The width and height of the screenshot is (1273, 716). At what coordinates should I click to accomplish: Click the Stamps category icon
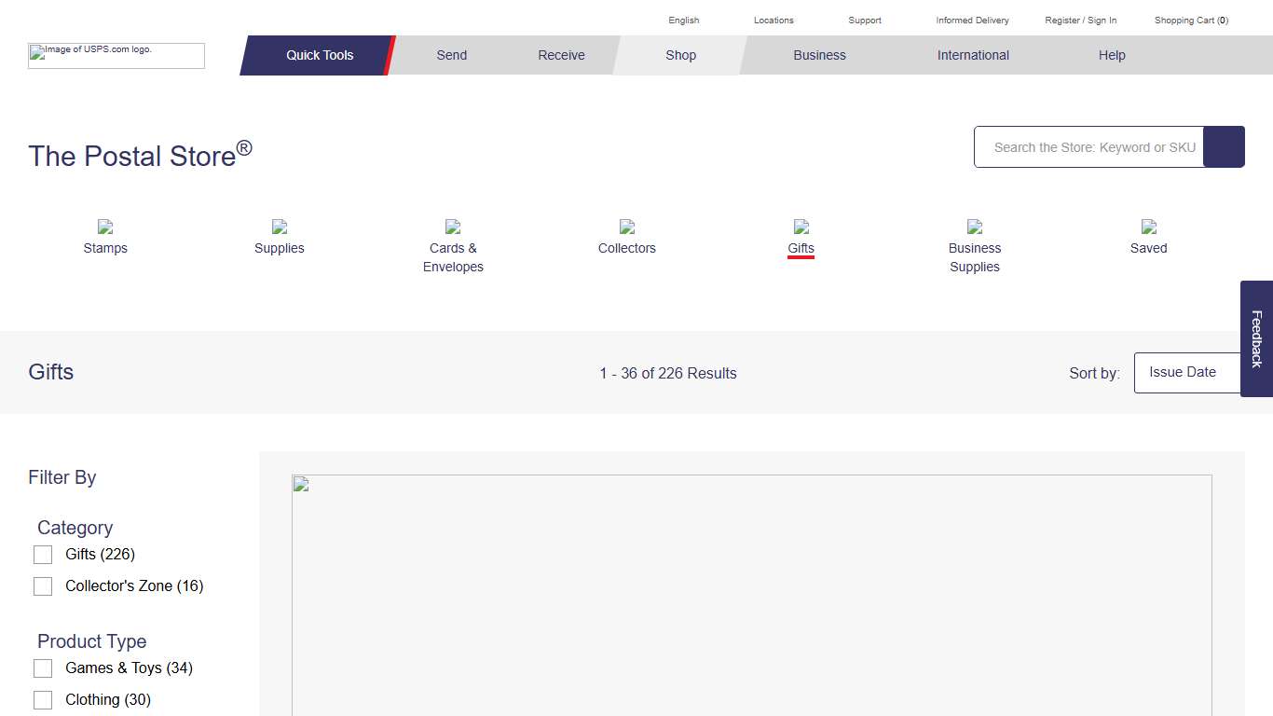(105, 227)
